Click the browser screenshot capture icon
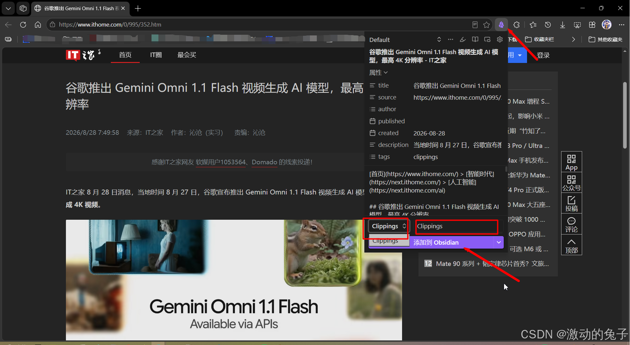630x345 pixels. (577, 25)
